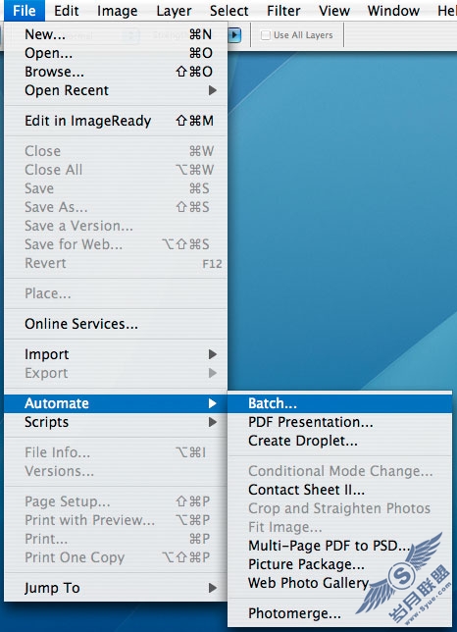Open the Image menu
This screenshot has height=632, width=457.
coord(117,11)
